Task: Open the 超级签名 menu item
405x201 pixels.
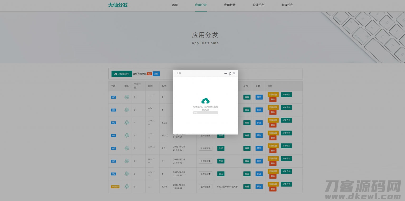Action: 287,5
